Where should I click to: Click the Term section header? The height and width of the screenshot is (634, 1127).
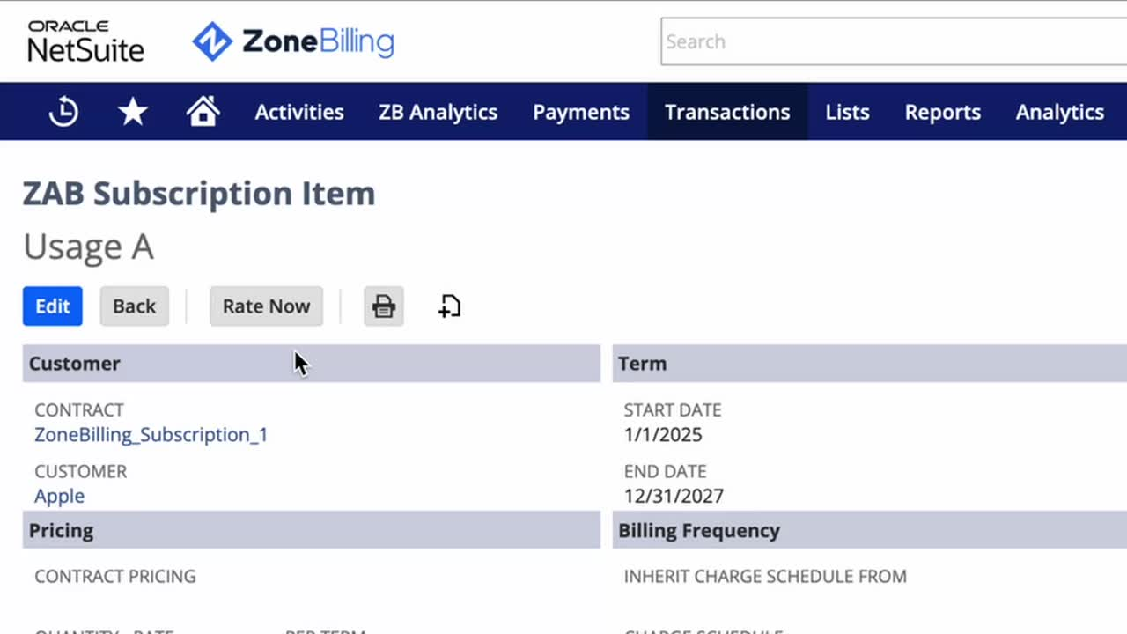click(870, 364)
